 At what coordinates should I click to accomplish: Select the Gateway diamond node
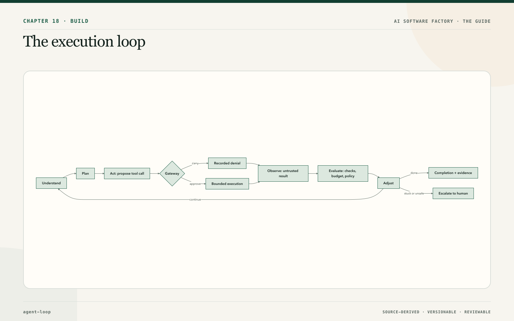coord(172,173)
